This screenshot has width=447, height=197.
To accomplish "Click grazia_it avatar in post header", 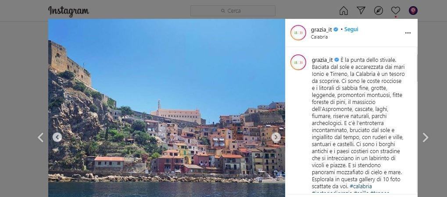I will coord(298,33).
